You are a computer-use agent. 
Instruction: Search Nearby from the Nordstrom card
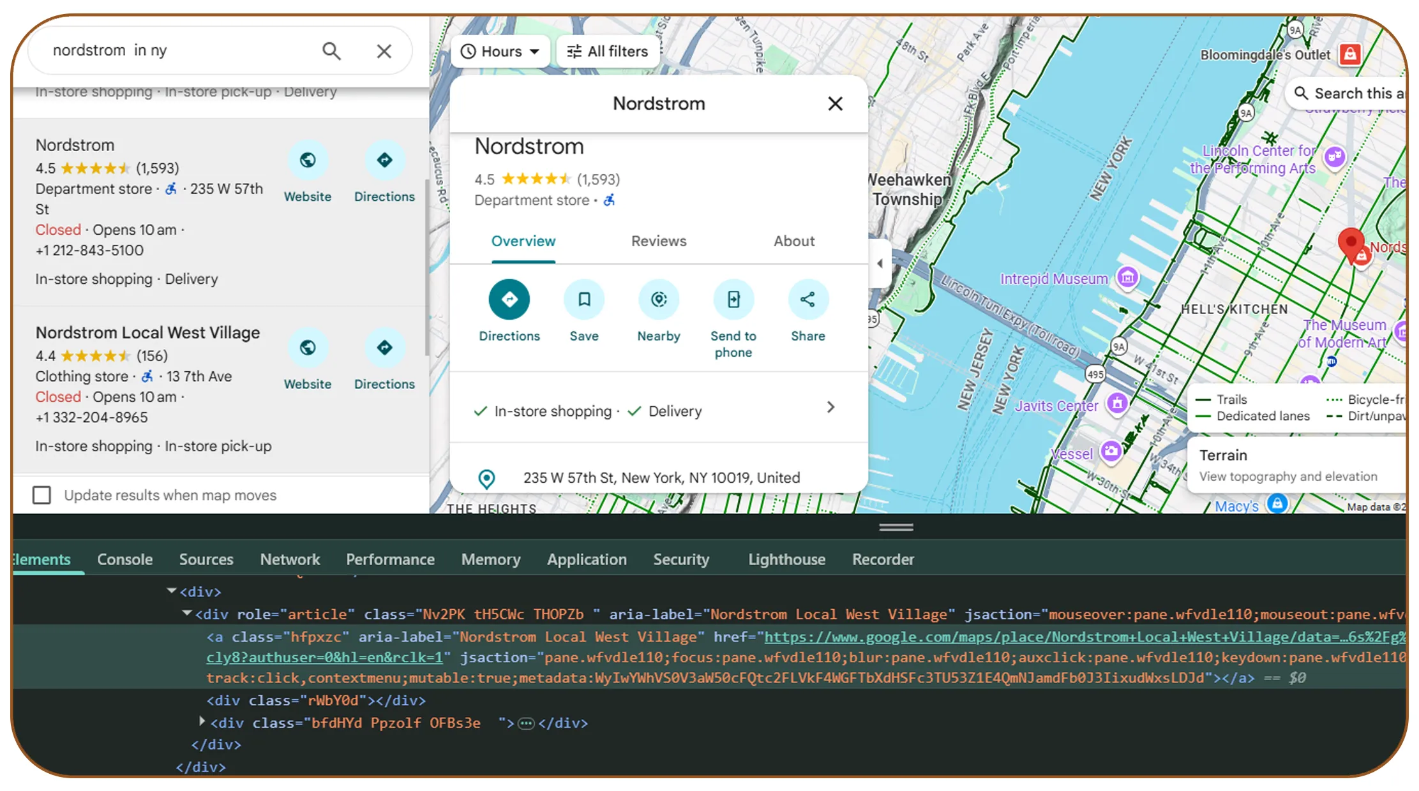coord(659,299)
